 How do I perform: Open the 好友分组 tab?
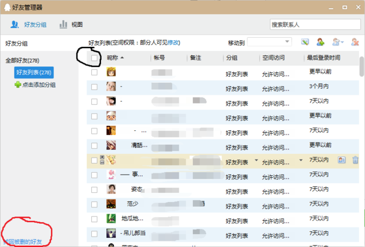[28, 24]
